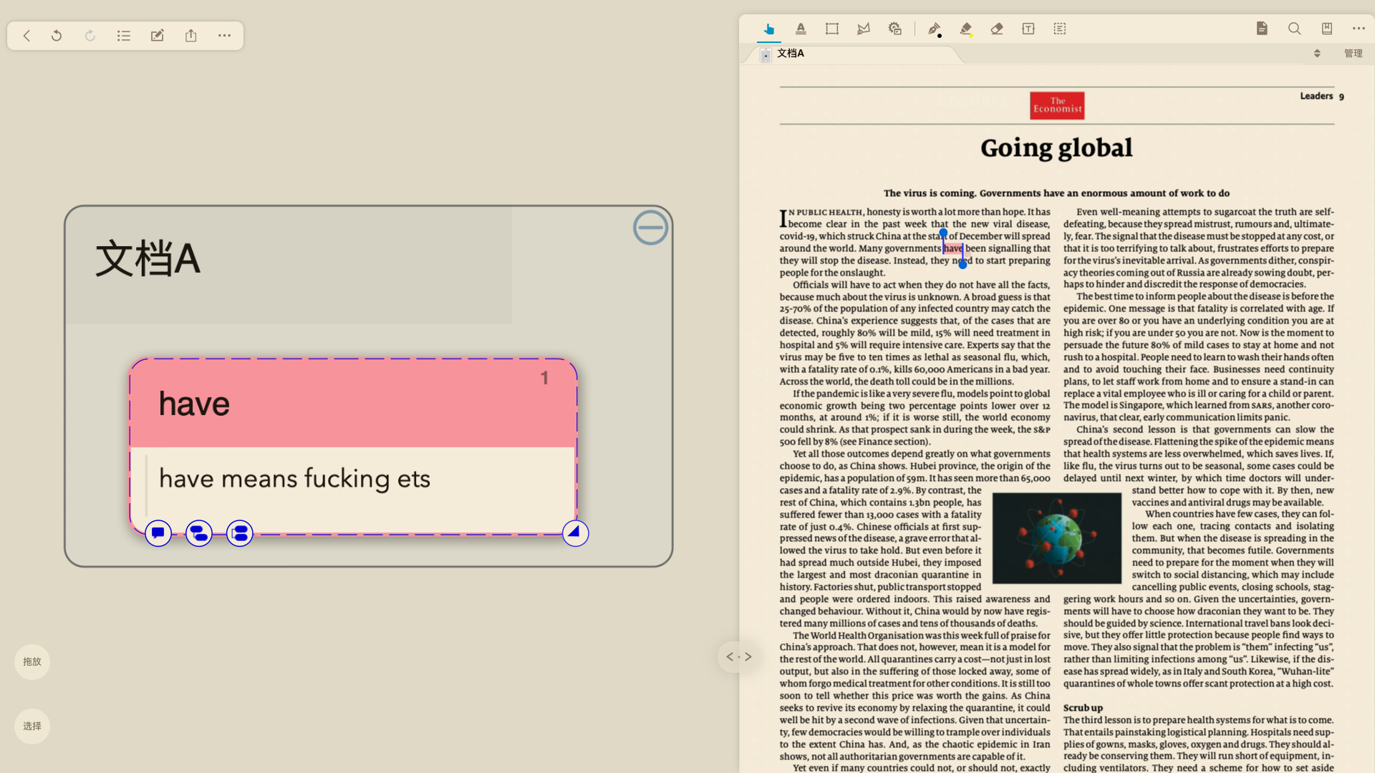The height and width of the screenshot is (773, 1375).
Task: Open the document pages icon
Action: click(1262, 29)
